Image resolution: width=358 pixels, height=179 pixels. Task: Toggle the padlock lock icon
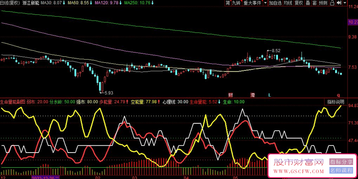click(332, 3)
